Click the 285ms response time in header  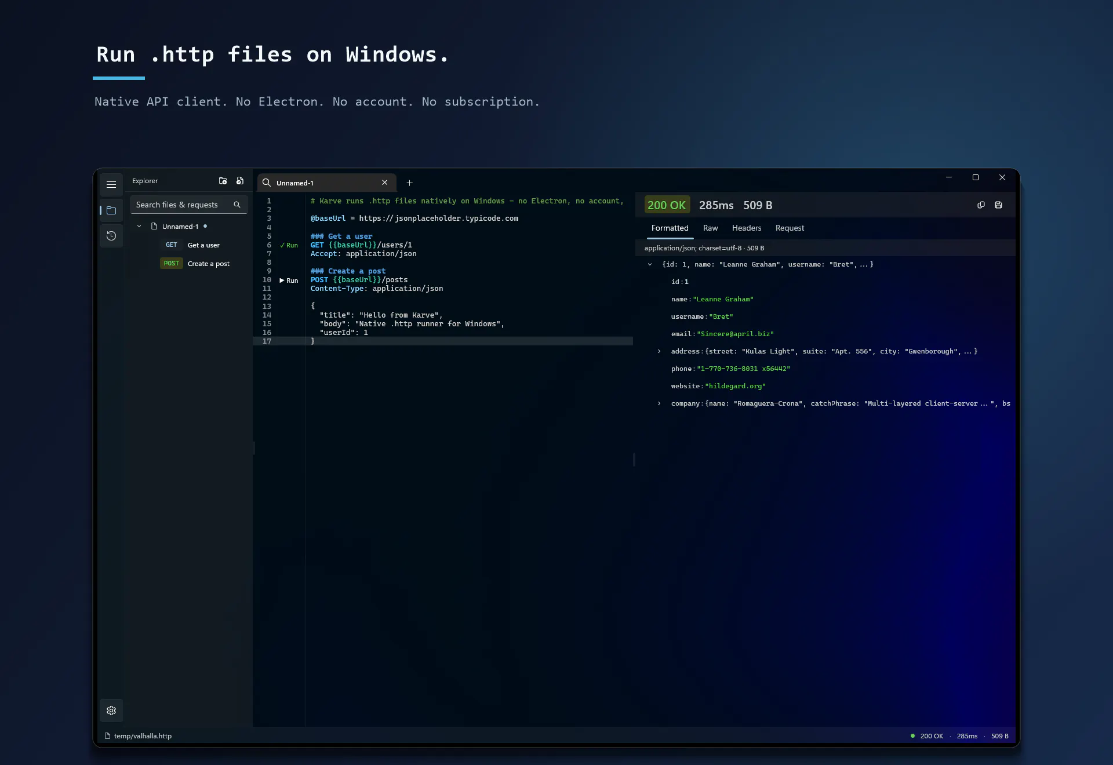pyautogui.click(x=716, y=205)
